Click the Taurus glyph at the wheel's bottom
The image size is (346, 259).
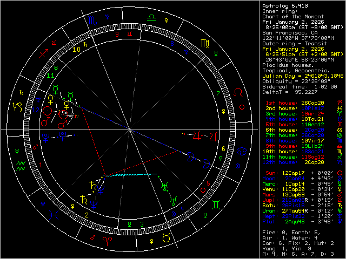pos(167,237)
